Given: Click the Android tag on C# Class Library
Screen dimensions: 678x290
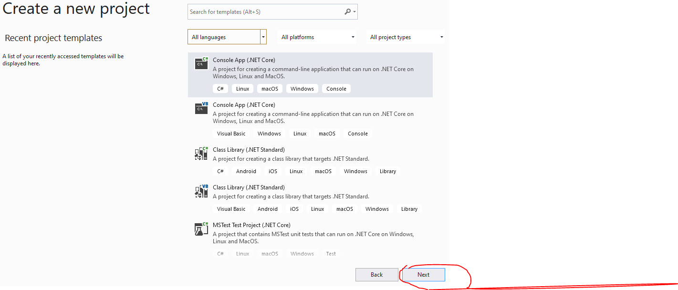Looking at the screenshot, I should (x=246, y=171).
